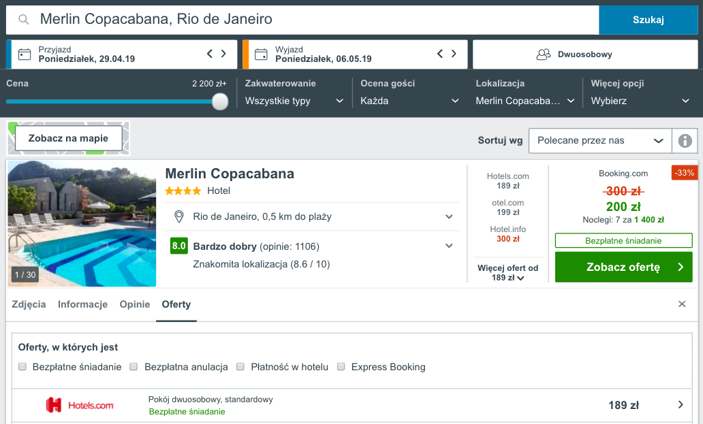Click the guests icon beside Dwuosobowy
The image size is (703, 424).
pos(544,54)
